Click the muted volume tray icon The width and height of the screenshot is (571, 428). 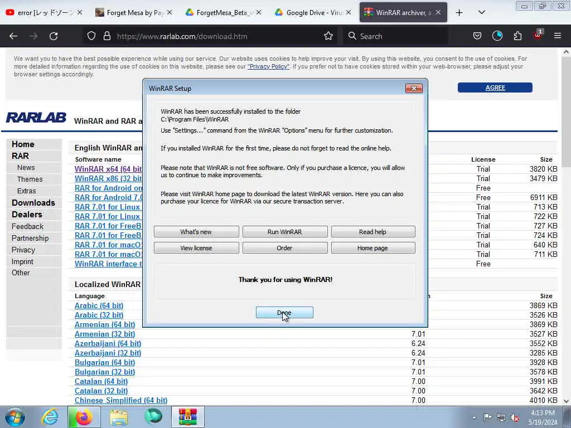tap(515, 417)
